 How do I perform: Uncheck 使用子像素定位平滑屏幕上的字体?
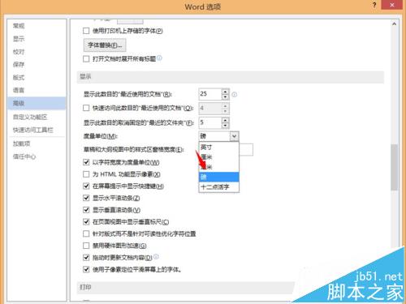click(x=86, y=269)
